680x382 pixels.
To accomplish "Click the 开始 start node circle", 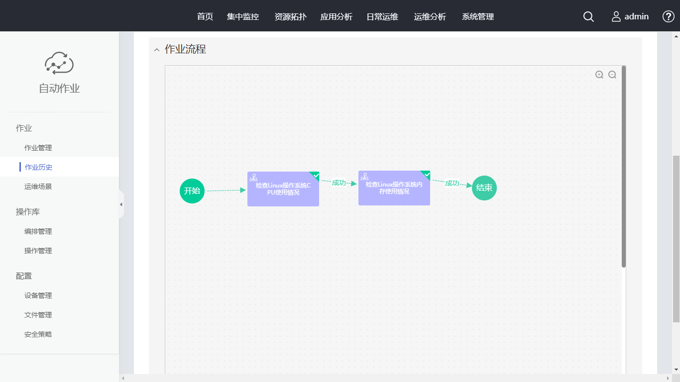I will [192, 191].
